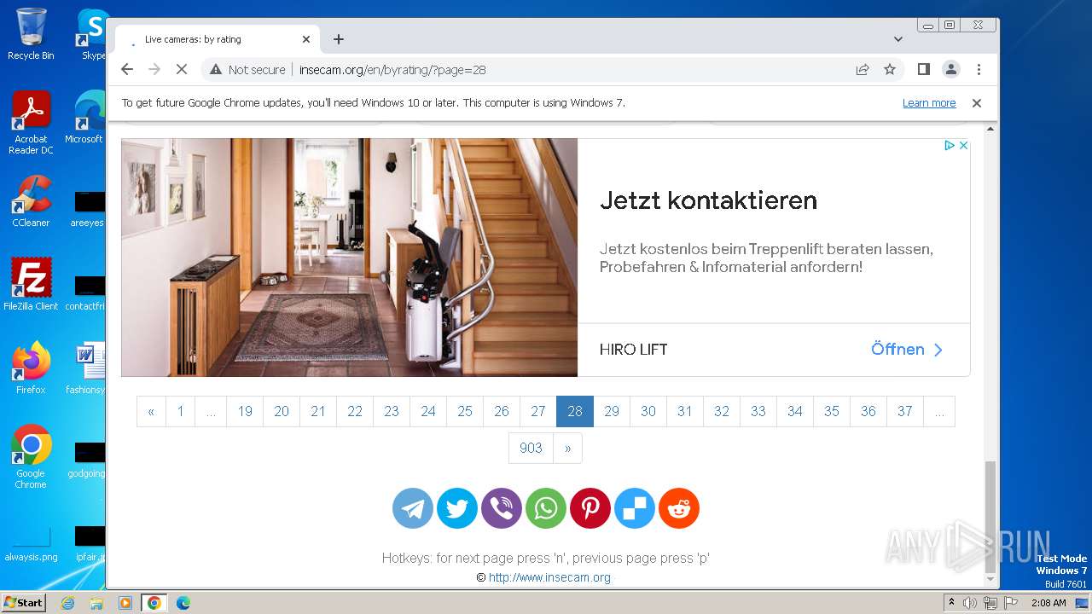Click the AdChoices icon on the ad
The height and width of the screenshot is (614, 1092).
949,146
